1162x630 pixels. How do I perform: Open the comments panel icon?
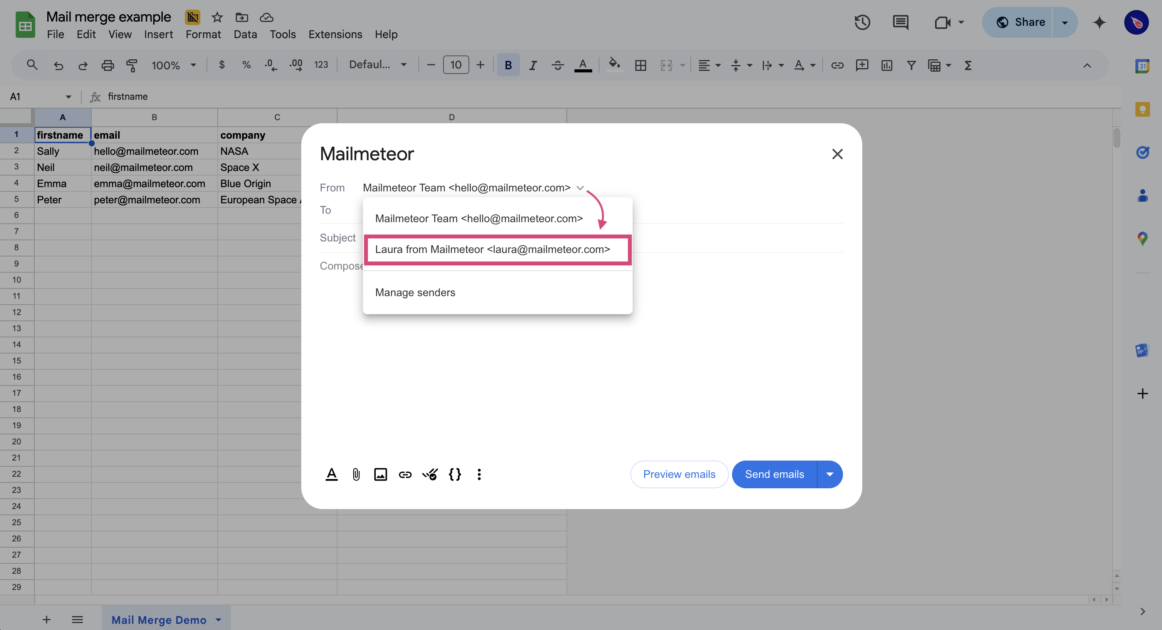[901, 22]
